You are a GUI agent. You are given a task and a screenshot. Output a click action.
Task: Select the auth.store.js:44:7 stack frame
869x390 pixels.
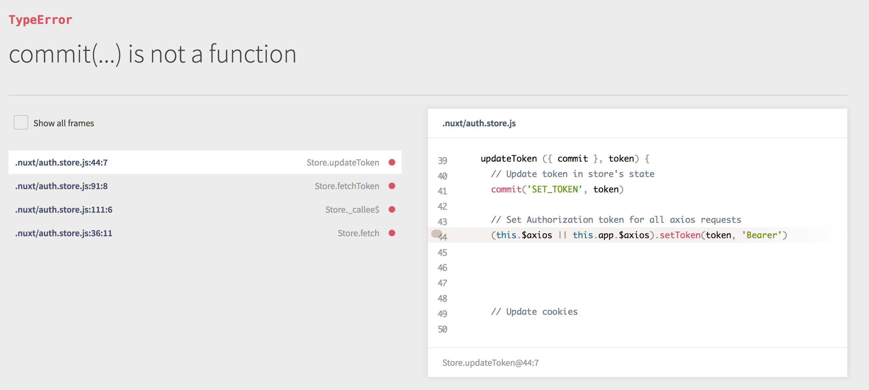(x=61, y=162)
